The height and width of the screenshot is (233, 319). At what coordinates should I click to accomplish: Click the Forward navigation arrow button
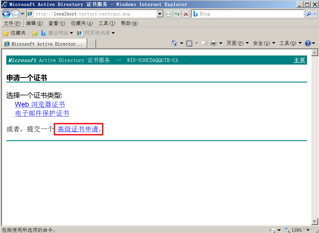coord(15,14)
